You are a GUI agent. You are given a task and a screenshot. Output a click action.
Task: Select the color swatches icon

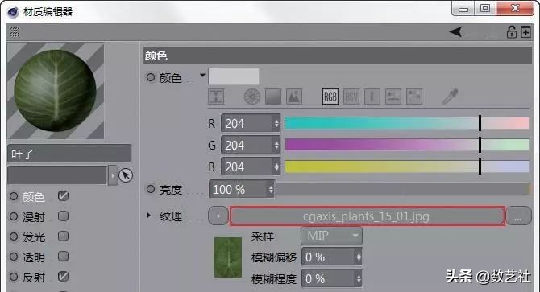[x=414, y=97]
